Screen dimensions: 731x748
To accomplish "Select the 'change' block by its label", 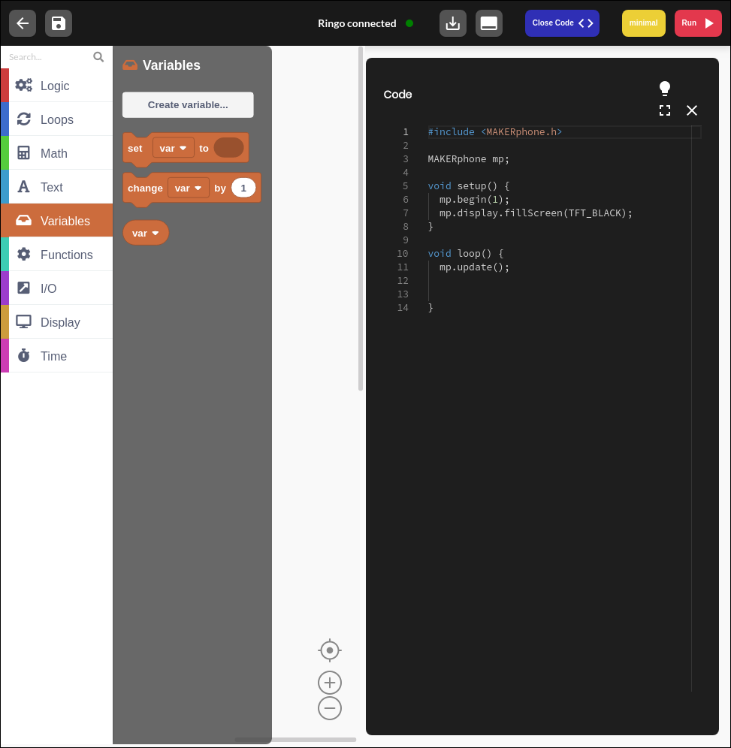I will click(145, 188).
